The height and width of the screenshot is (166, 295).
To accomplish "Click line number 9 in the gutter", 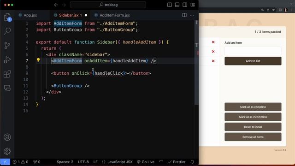I will tap(27, 73).
